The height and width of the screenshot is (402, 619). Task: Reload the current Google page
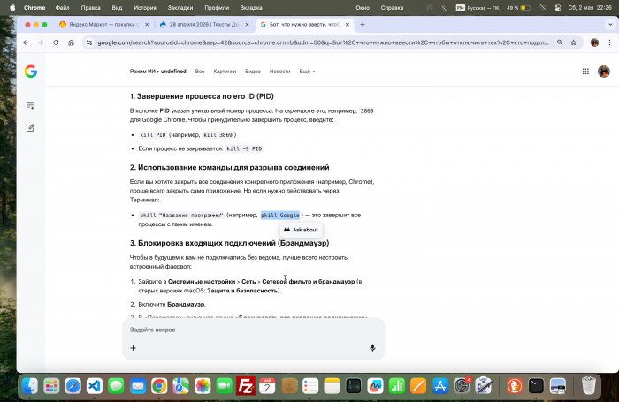coord(56,42)
